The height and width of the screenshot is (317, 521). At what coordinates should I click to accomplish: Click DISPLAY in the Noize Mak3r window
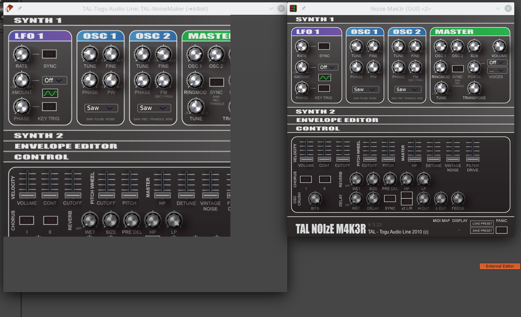(460, 221)
